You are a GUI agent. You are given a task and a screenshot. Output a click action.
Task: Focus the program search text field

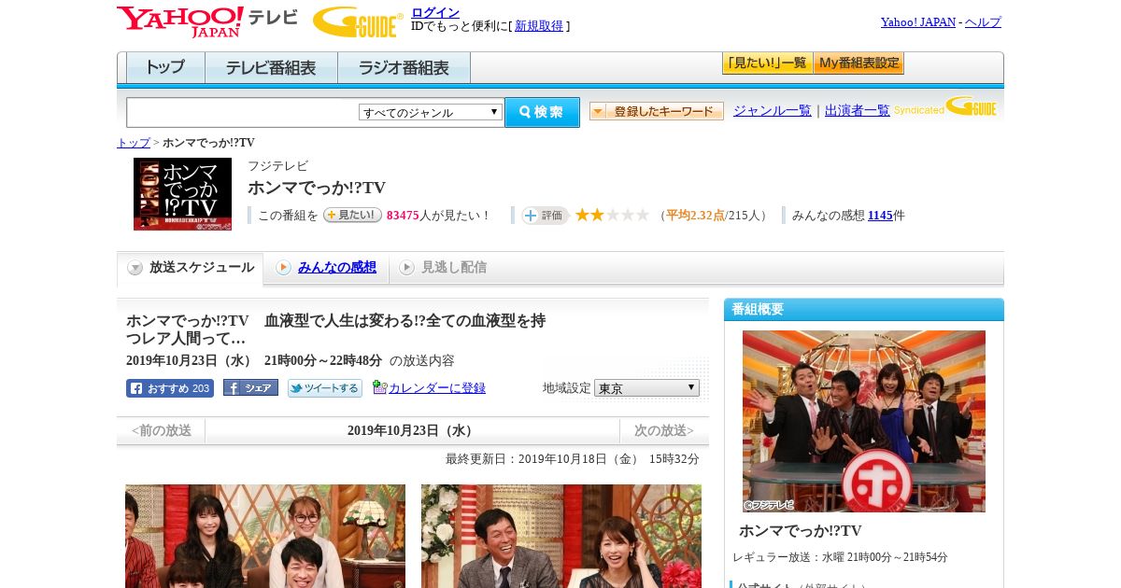click(242, 112)
